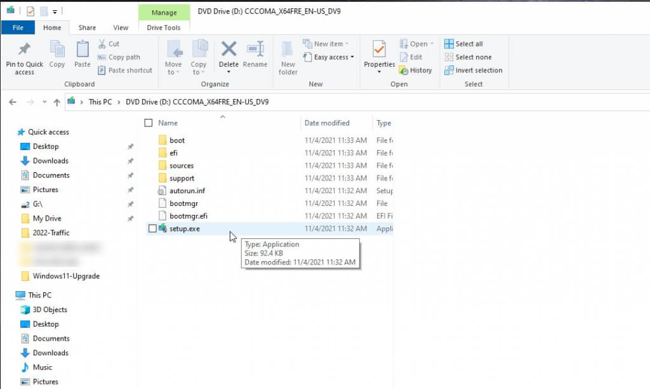Select the autorun.inf file
The width and height of the screenshot is (650, 389).
(x=187, y=191)
